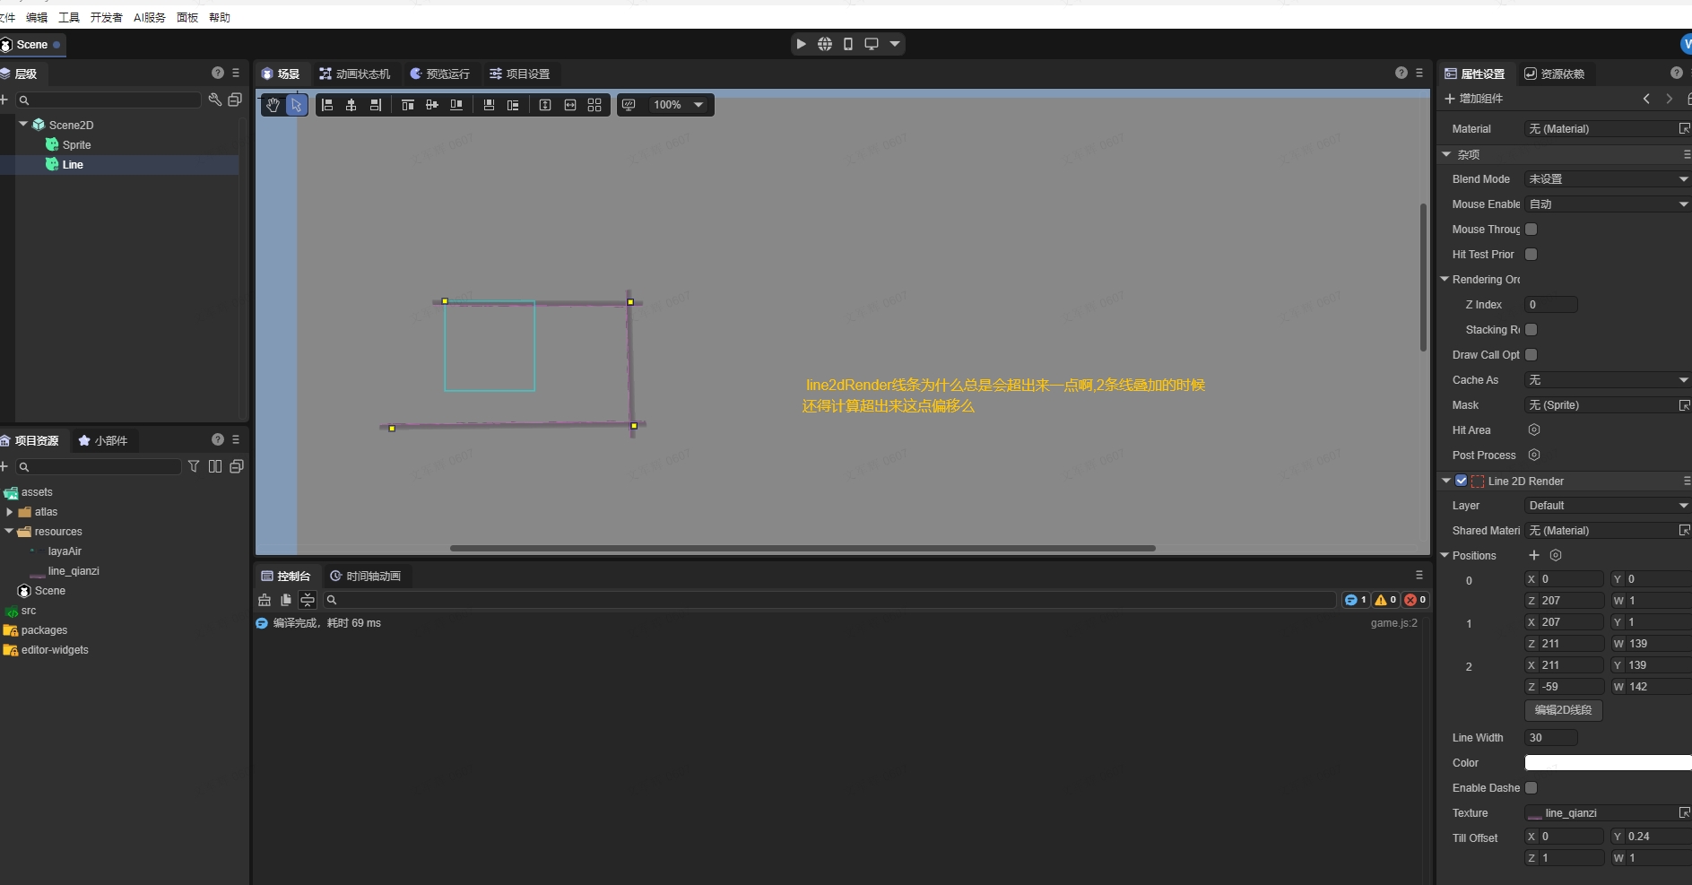
Task: Click the clear console icon
Action: pyautogui.click(x=265, y=600)
